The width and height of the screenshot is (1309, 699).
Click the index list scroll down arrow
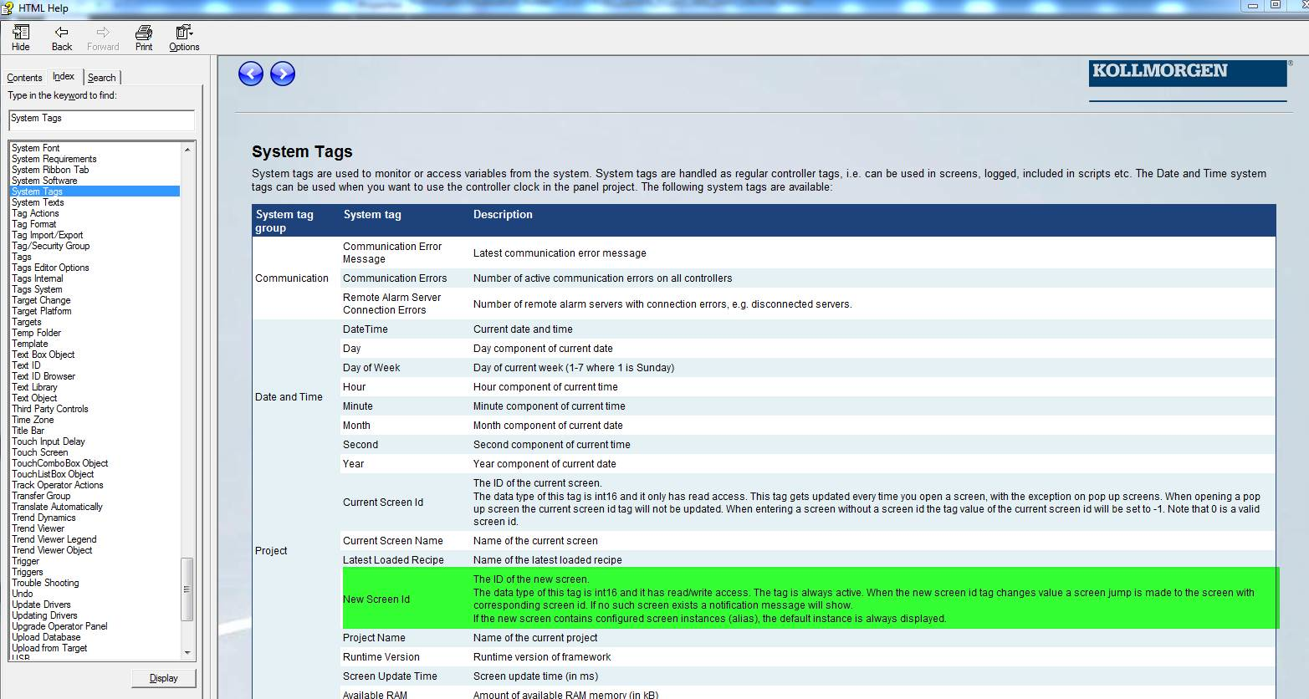coord(187,653)
